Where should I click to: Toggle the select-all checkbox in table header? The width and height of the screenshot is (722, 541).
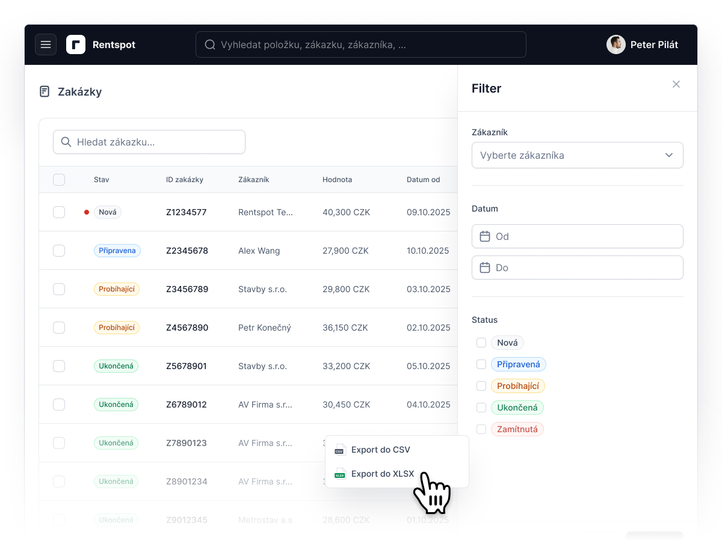click(59, 180)
